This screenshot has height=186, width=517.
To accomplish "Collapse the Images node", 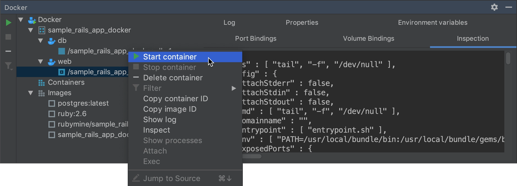I will pyautogui.click(x=31, y=93).
